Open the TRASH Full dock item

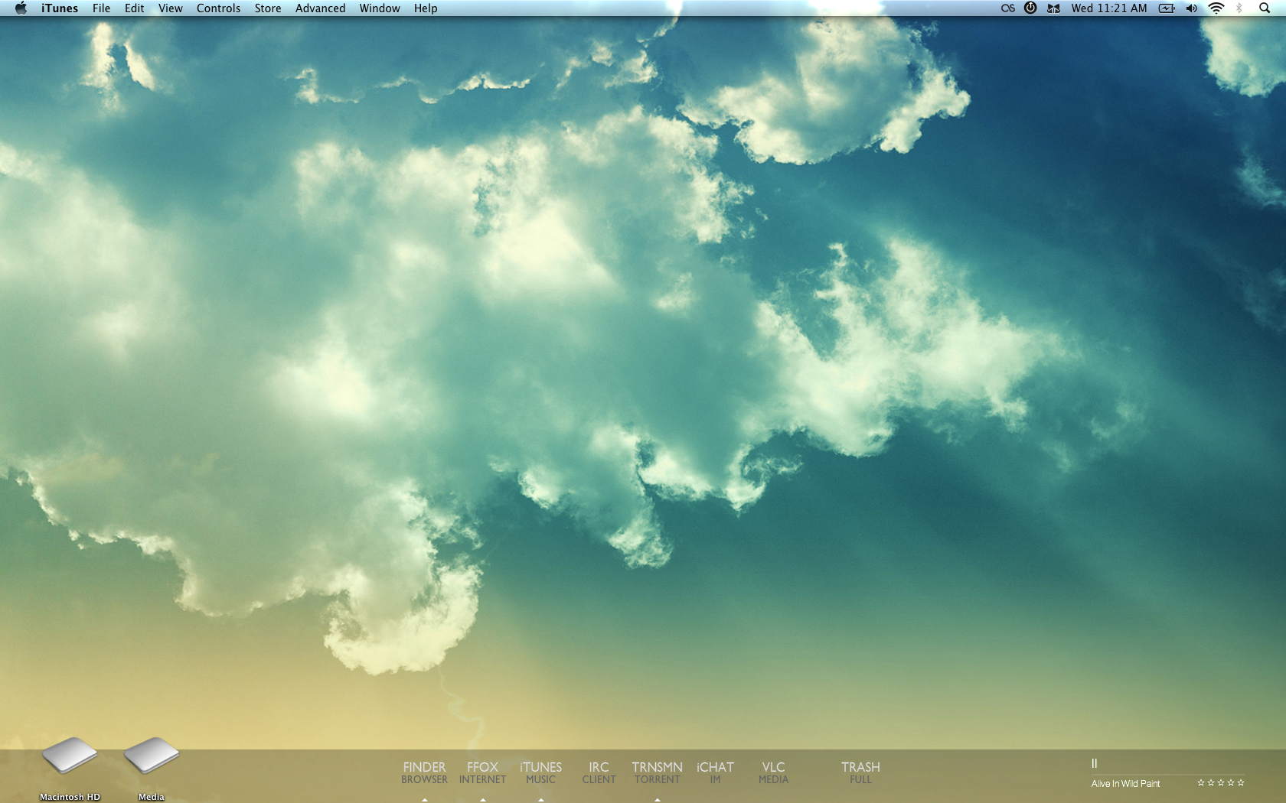[x=860, y=772]
